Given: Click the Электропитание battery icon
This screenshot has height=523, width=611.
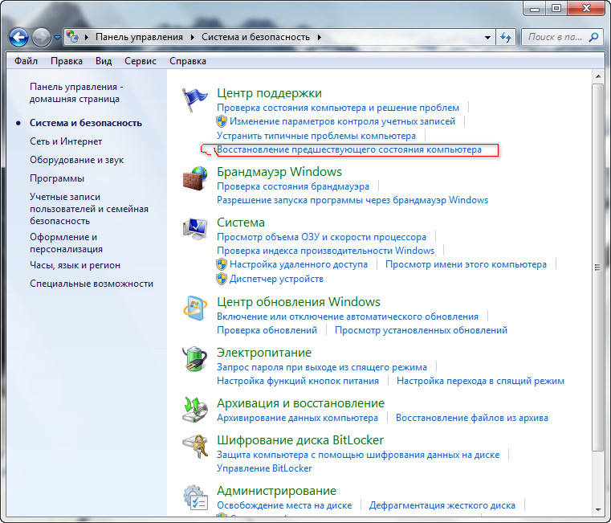Looking at the screenshot, I should tap(195, 360).
